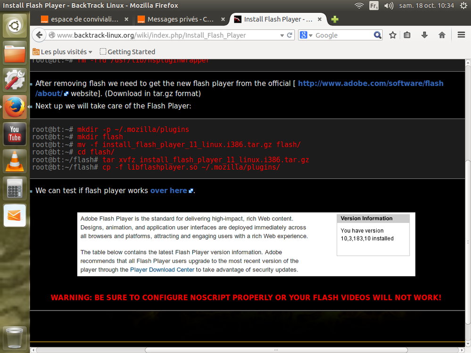This screenshot has height=353, width=471.
Task: Switch to Messages privés tab
Action: [x=176, y=19]
